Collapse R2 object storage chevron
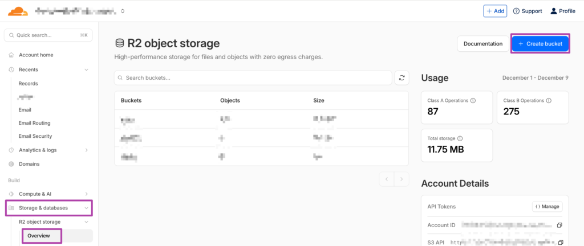Screen dimensions: 584x246 click(87, 222)
